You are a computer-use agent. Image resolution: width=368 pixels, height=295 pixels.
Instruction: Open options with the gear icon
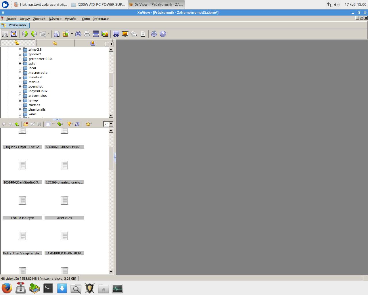154,34
